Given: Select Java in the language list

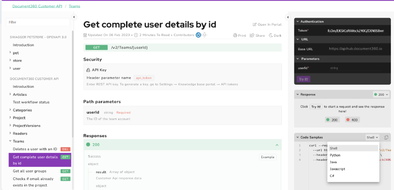Looking at the screenshot, I should pyautogui.click(x=353, y=162).
